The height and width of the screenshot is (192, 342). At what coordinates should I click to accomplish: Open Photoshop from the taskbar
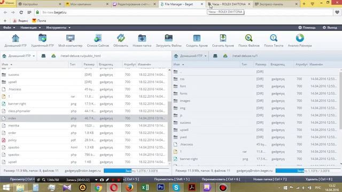160,187
